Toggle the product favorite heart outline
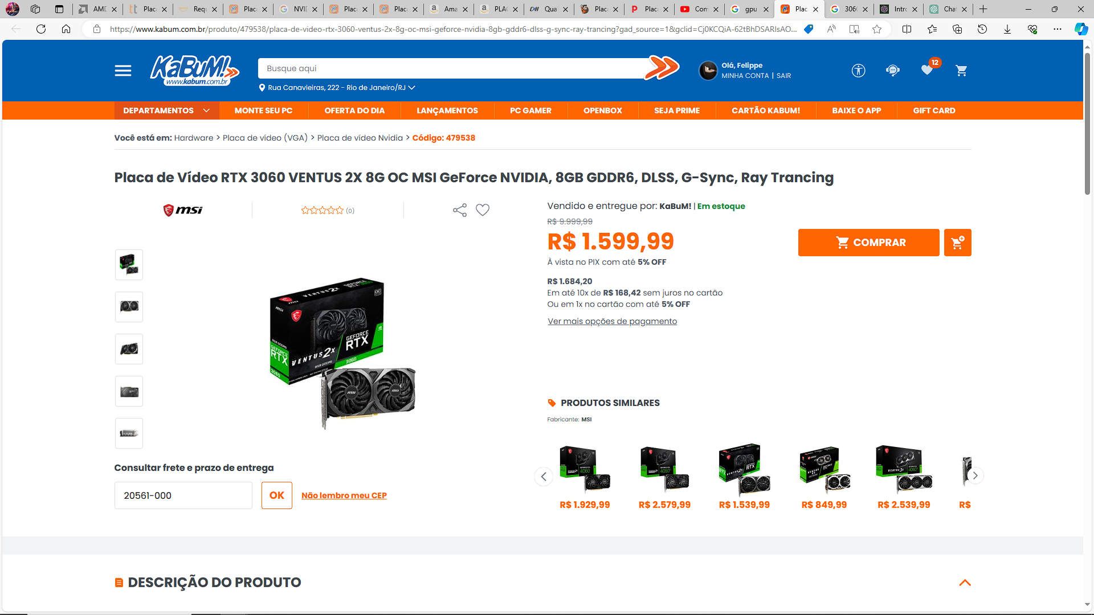The image size is (1094, 615). point(483,210)
